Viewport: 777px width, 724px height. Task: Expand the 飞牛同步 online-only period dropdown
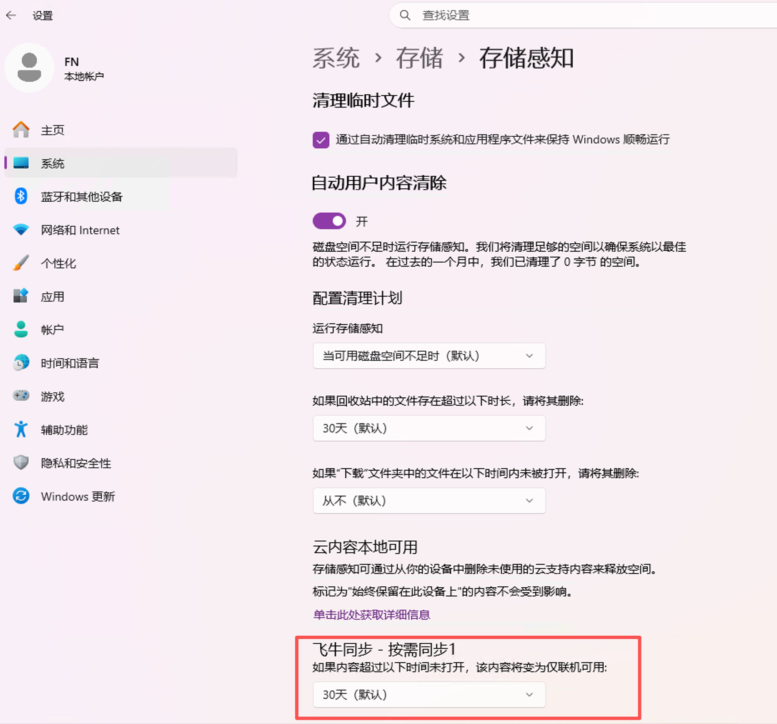point(429,694)
